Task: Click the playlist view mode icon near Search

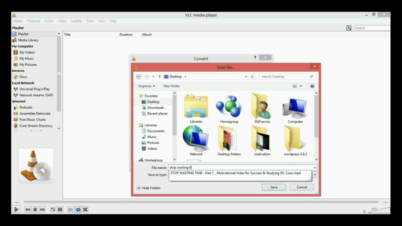Action: 349,28
